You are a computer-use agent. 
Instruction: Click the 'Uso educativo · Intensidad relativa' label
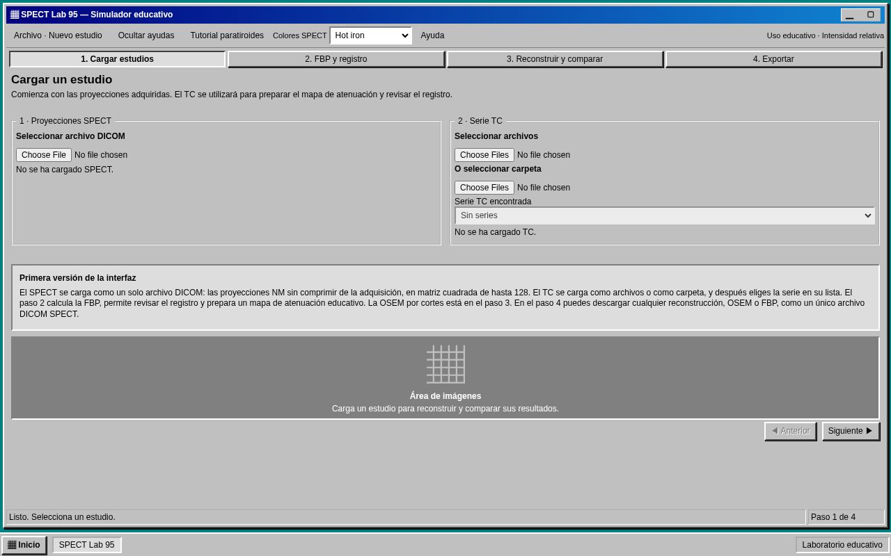click(x=826, y=35)
